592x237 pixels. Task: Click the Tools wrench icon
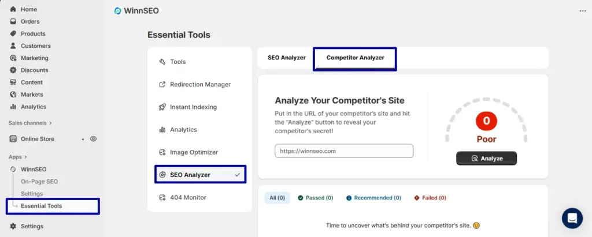(x=162, y=62)
